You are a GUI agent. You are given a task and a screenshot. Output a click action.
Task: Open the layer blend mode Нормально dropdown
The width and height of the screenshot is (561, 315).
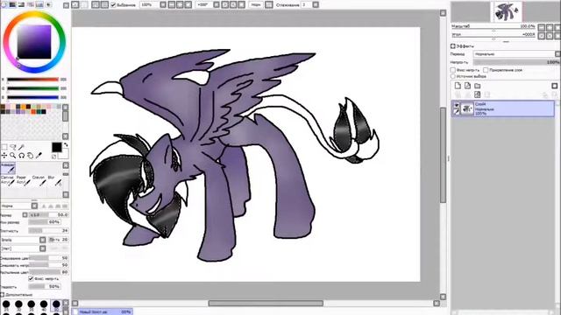click(x=516, y=54)
